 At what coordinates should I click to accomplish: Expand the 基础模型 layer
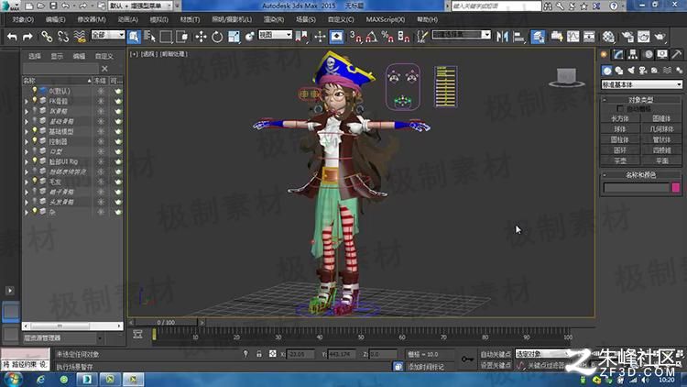(x=27, y=132)
